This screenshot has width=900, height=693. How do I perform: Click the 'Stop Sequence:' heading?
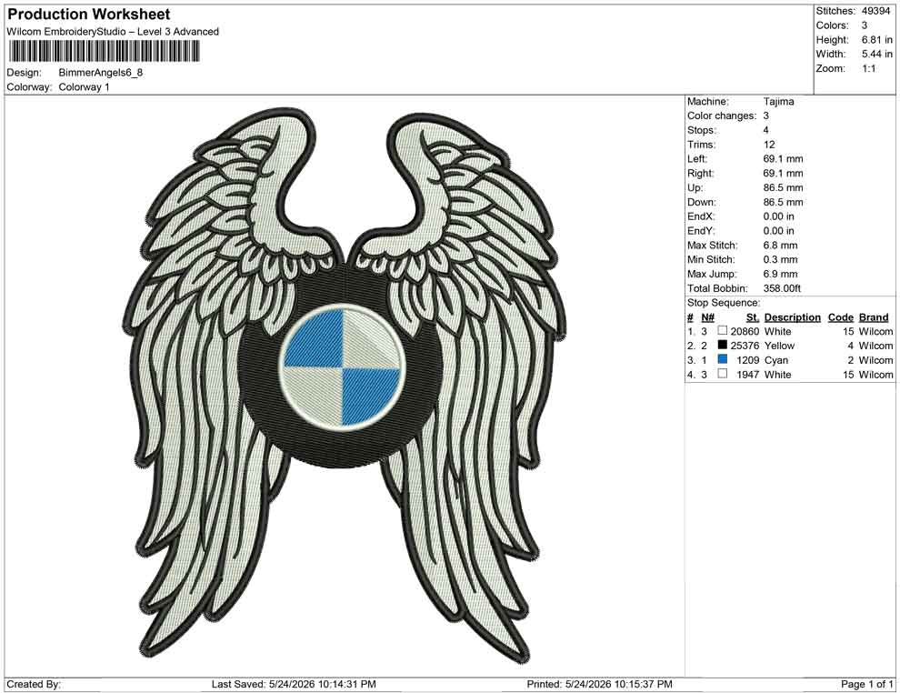click(x=724, y=303)
